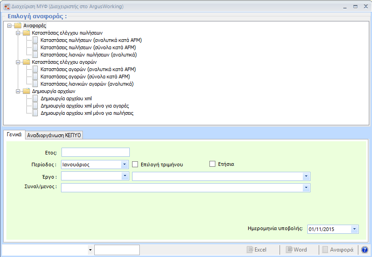Image resolution: width=372 pixels, height=257 pixels.
Task: Open the Ημερομηνία υποβολής date picker
Action: click(355, 229)
